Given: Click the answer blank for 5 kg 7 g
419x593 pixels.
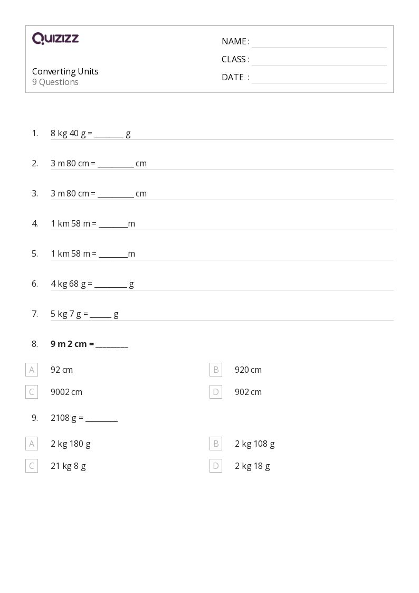Looking at the screenshot, I should [x=100, y=314].
